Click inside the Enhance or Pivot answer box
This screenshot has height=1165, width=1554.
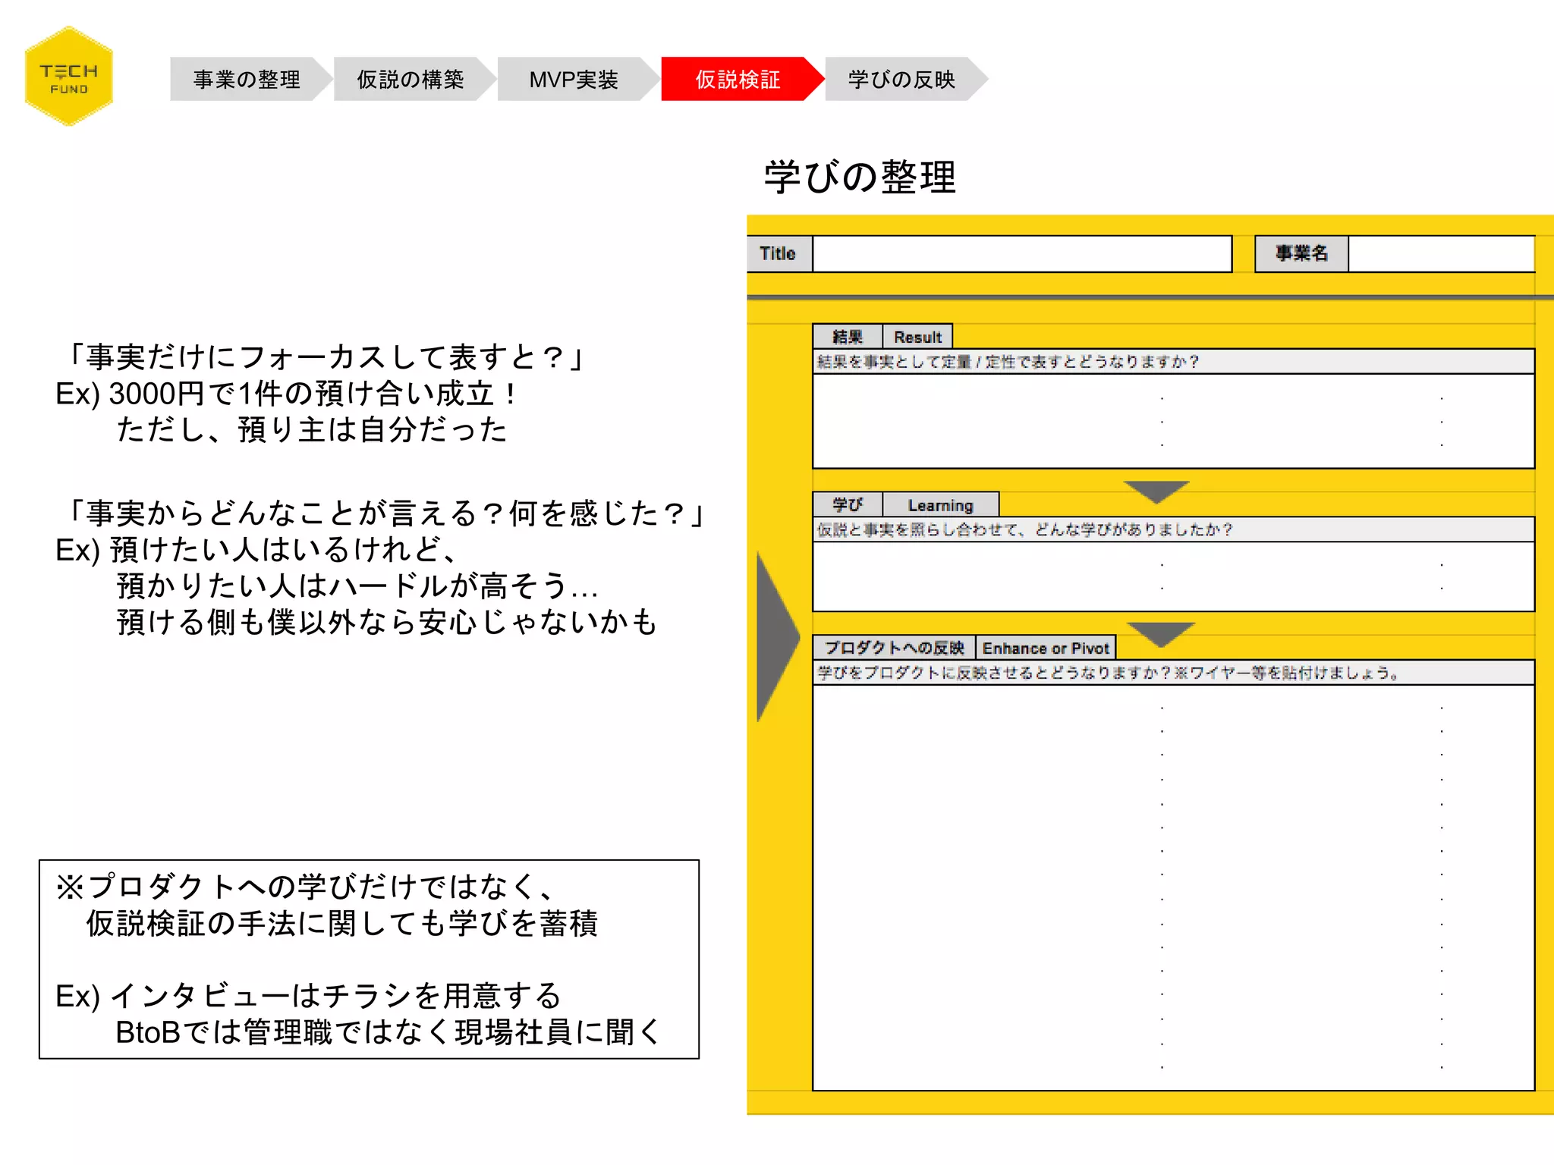[1173, 887]
